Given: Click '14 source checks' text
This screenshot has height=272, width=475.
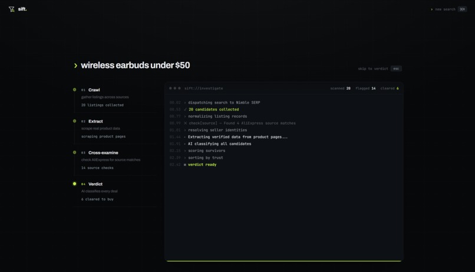Looking at the screenshot, I should (97, 168).
